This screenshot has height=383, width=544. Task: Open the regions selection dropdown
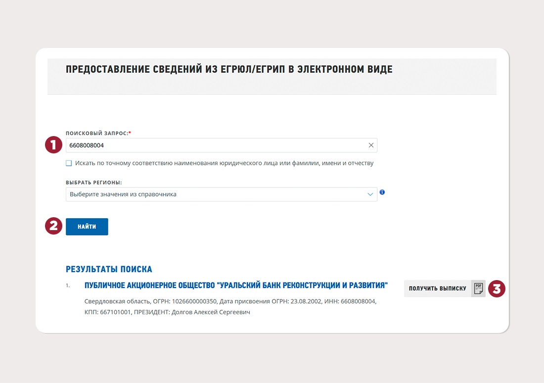coord(222,194)
